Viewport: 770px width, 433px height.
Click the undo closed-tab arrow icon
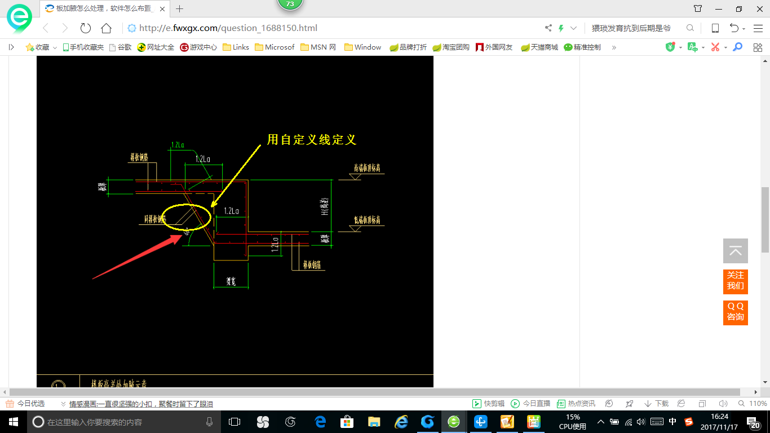click(734, 28)
